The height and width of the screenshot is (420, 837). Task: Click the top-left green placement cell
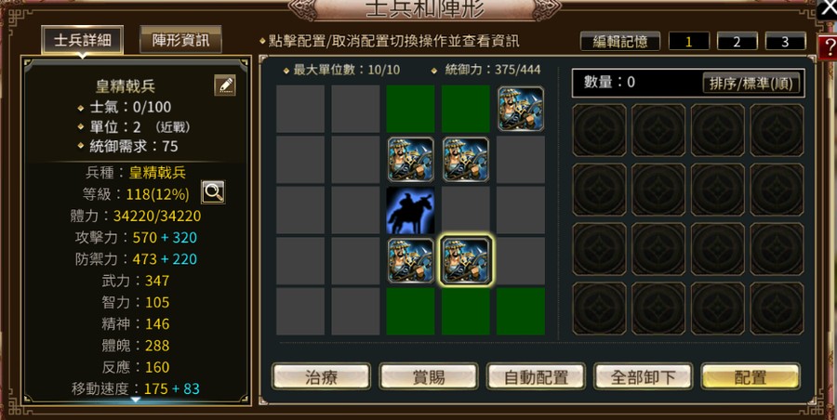(410, 109)
